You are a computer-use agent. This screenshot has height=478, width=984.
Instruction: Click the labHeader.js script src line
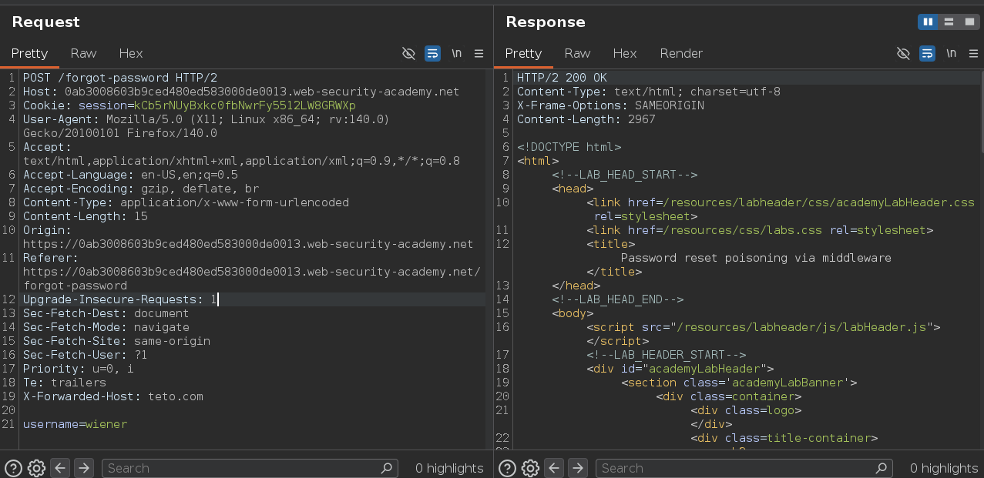point(764,327)
